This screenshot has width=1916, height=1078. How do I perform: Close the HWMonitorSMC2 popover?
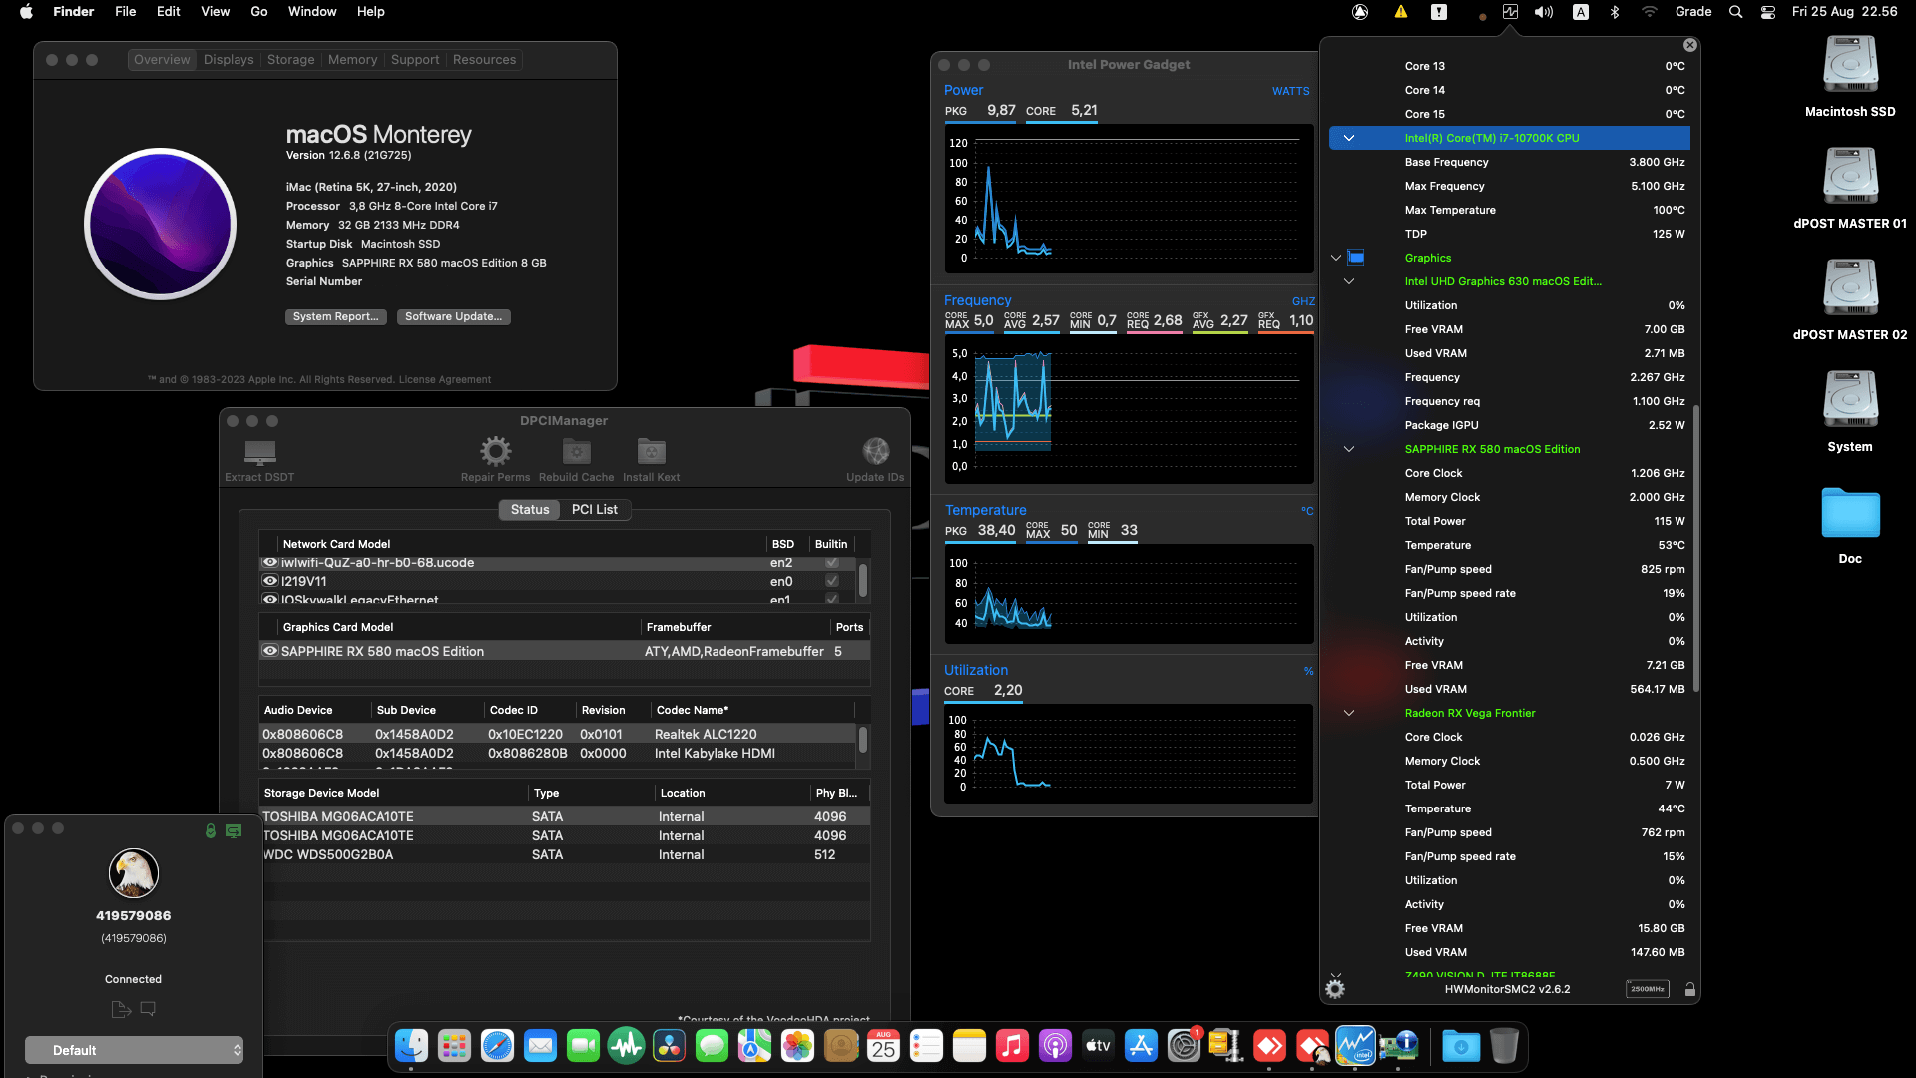click(1689, 45)
